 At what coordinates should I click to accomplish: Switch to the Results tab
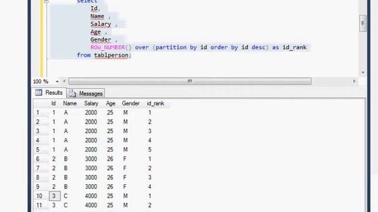(49, 93)
